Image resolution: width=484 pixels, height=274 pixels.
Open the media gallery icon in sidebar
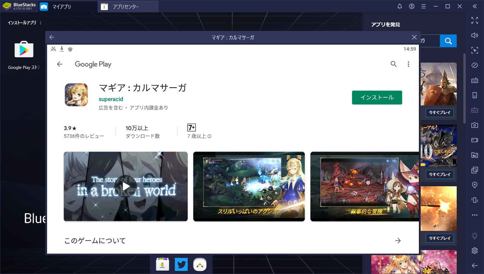coord(475,155)
